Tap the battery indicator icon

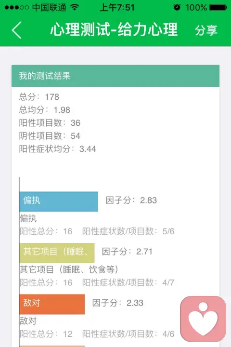coord(218,8)
